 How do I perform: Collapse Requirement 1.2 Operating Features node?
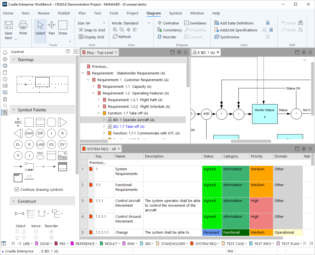(93, 93)
